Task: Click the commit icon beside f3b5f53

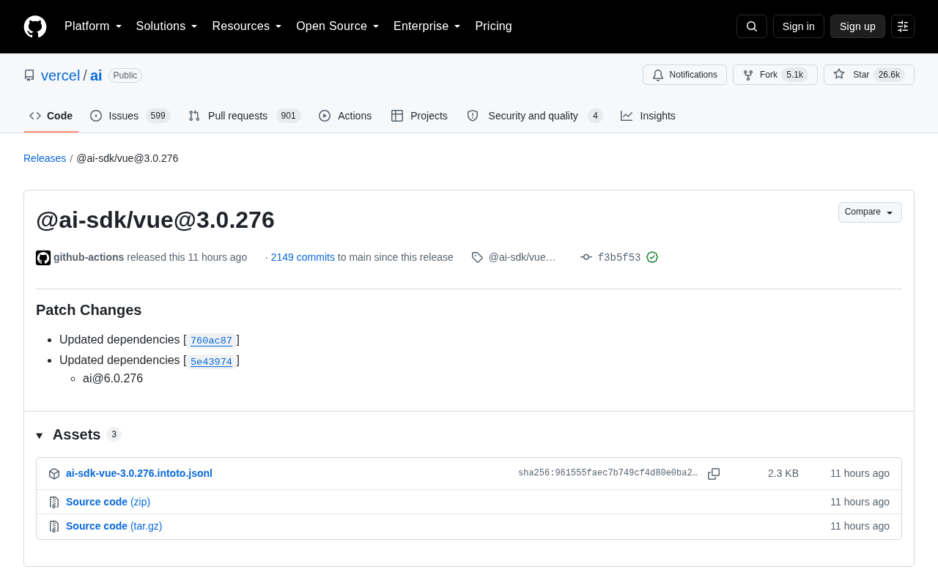Action: click(x=586, y=257)
